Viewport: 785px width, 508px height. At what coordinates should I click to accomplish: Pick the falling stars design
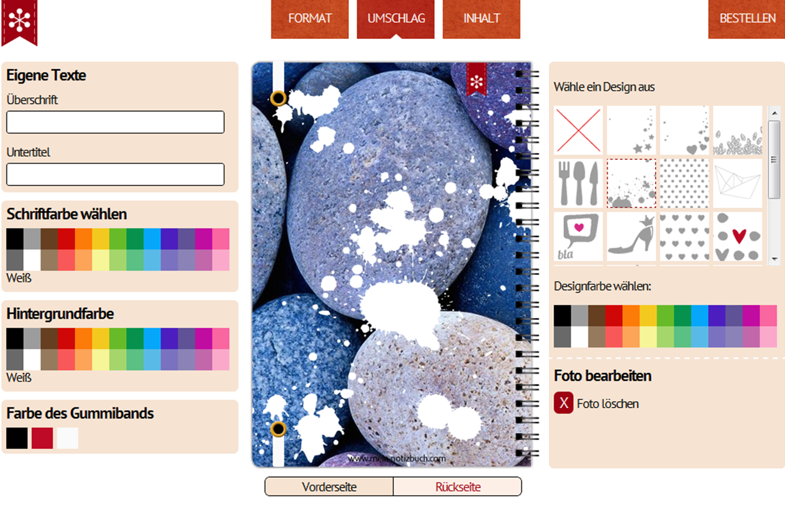(631, 131)
